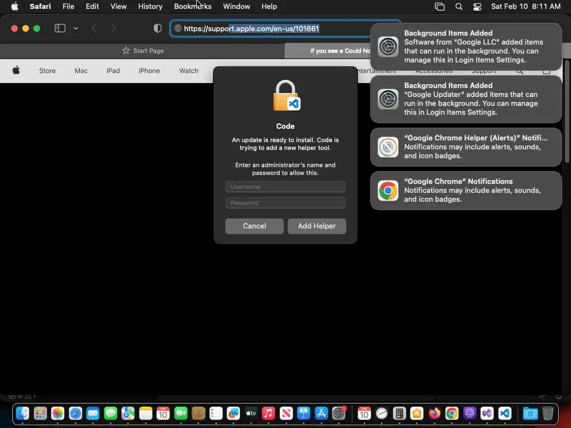Click the Add Helper button

(x=317, y=226)
